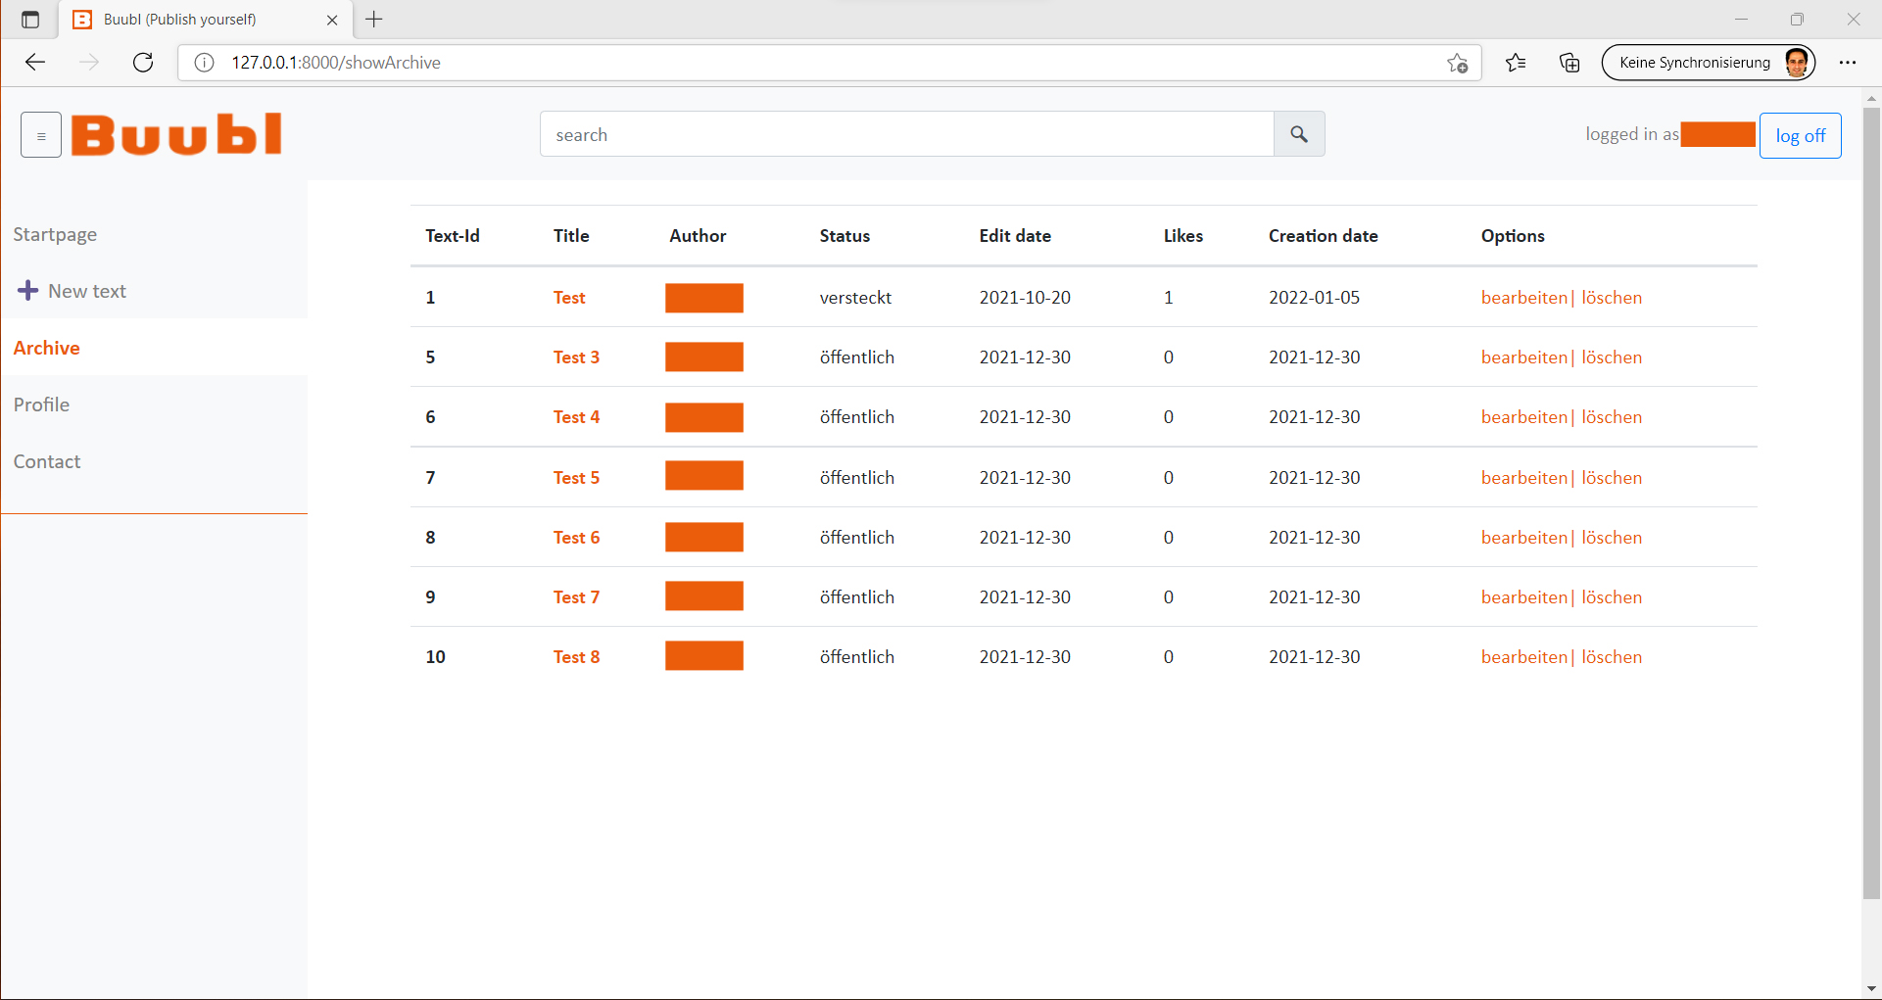Go to Contact in the sidebar
The width and height of the screenshot is (1882, 1000).
[47, 461]
